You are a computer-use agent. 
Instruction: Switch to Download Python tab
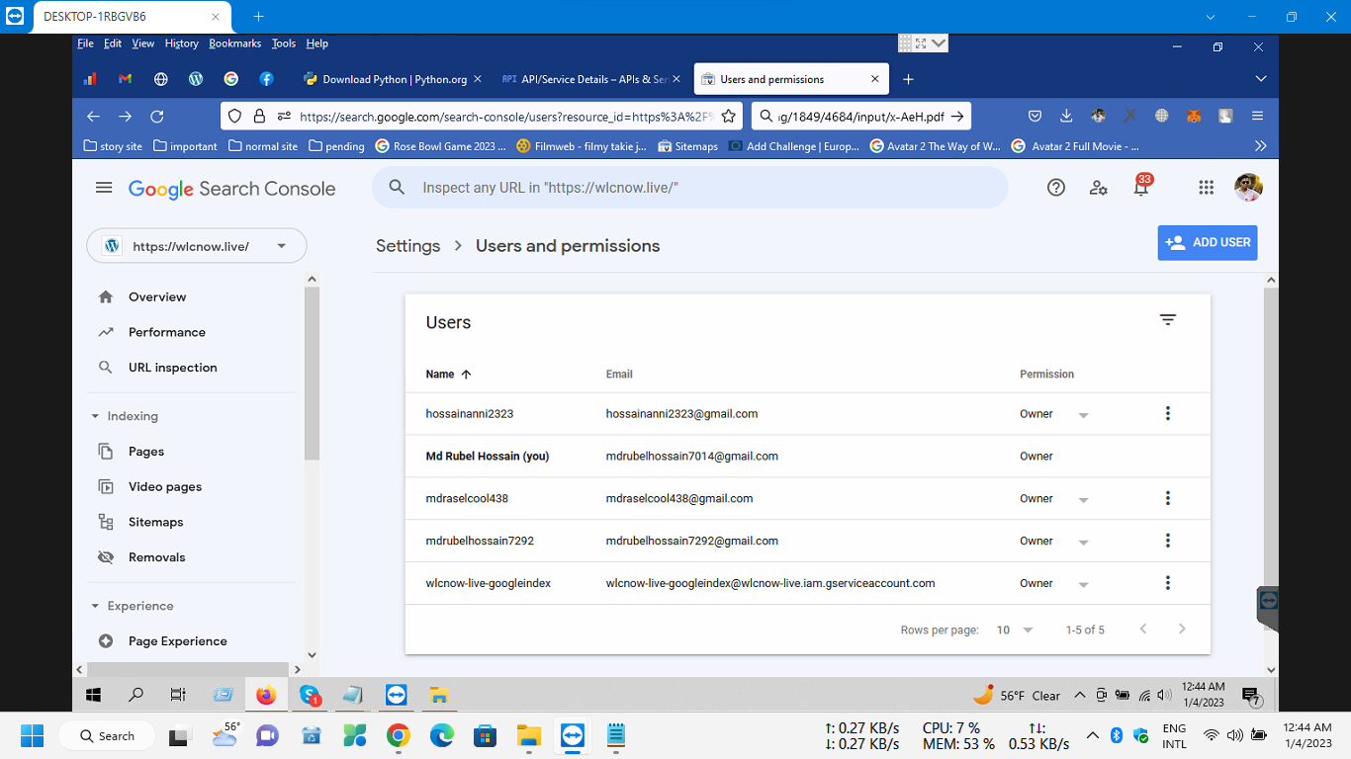tap(394, 79)
